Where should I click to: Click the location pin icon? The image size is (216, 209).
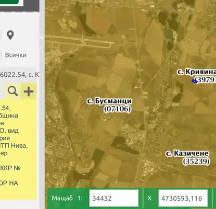pos(10,35)
